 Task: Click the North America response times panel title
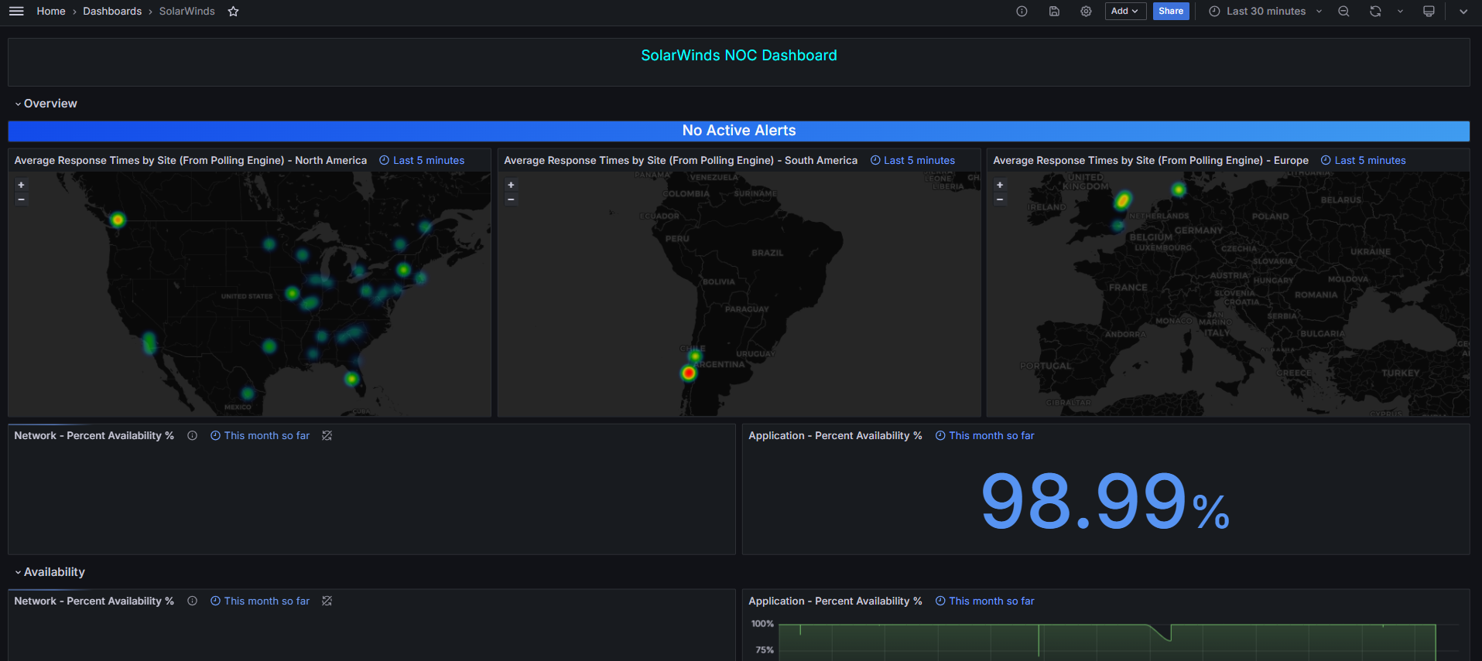click(x=190, y=161)
